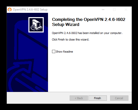Click Finish to close the wizard
Viewport: 138px width, 110px height.
click(98, 98)
